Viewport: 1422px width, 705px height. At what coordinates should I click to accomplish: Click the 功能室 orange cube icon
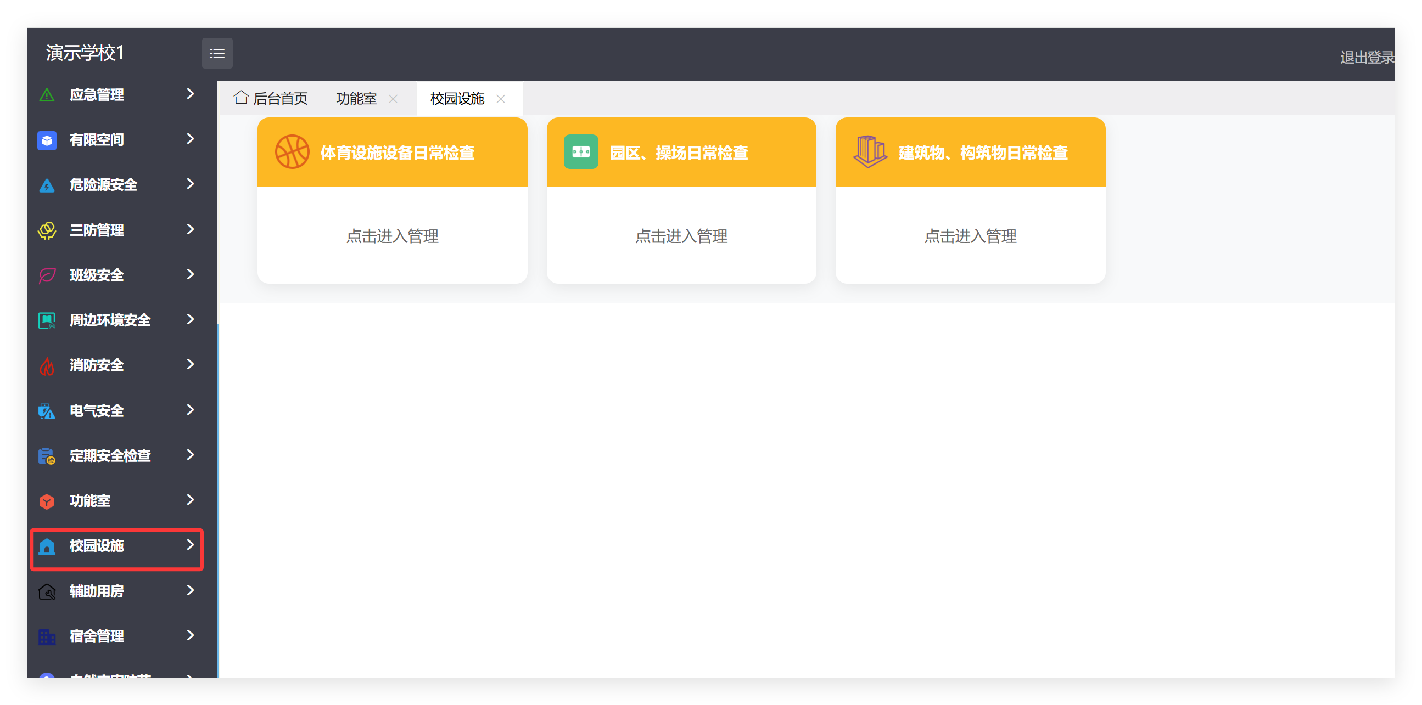pyautogui.click(x=47, y=501)
